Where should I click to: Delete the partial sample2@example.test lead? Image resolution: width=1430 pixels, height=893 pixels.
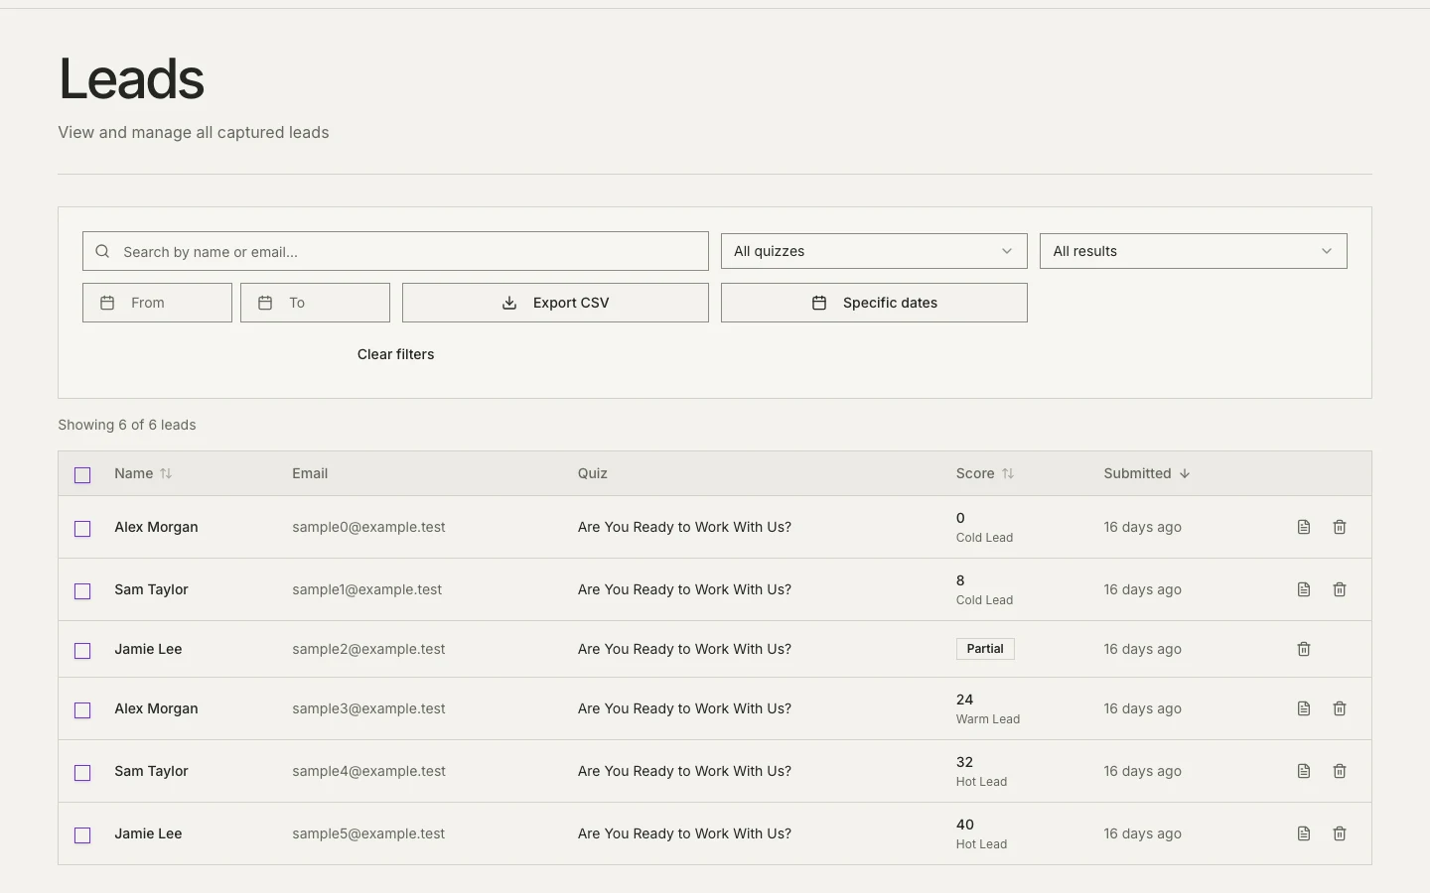(x=1304, y=649)
